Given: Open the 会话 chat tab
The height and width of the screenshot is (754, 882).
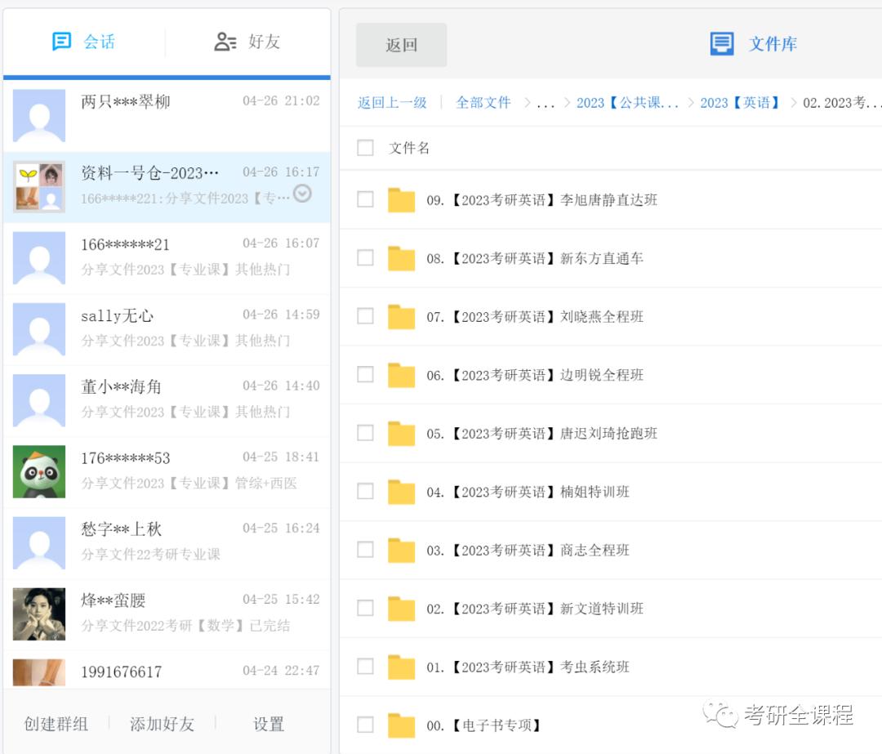Looking at the screenshot, I should (x=84, y=42).
